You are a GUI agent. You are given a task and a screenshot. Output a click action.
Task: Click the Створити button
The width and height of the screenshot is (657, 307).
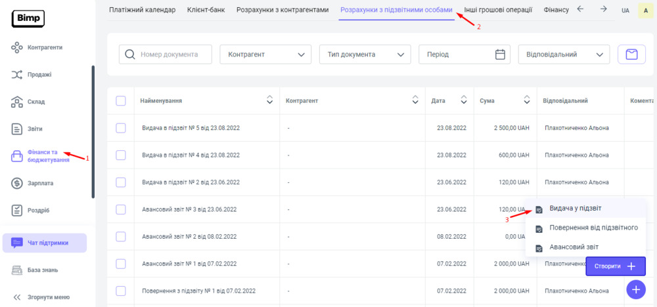click(x=615, y=266)
